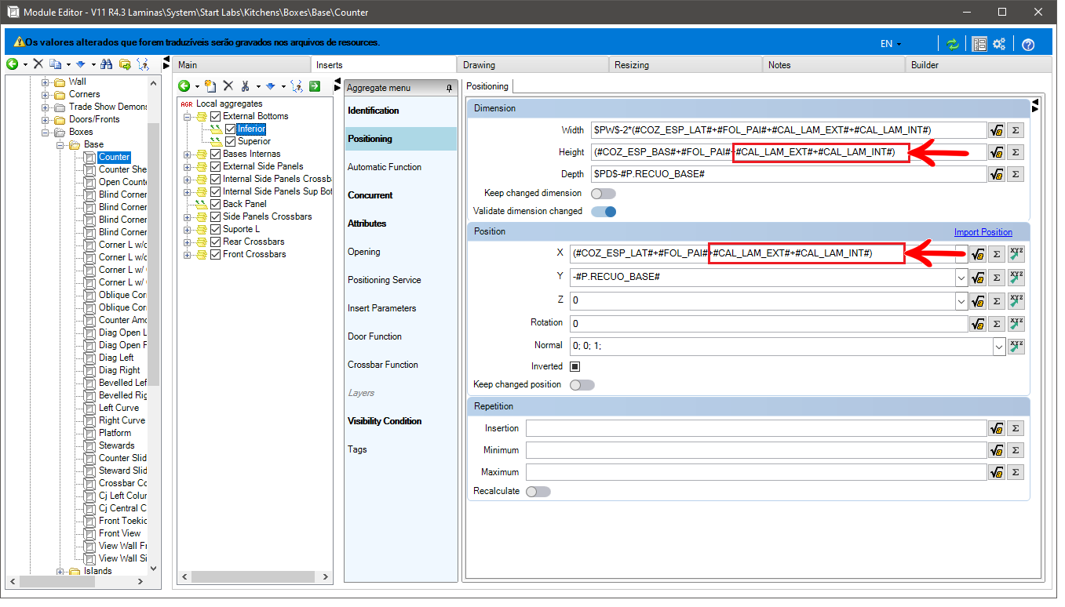The height and width of the screenshot is (607, 1065).
Task: Toggle the Inverted checkbox
Action: point(574,366)
